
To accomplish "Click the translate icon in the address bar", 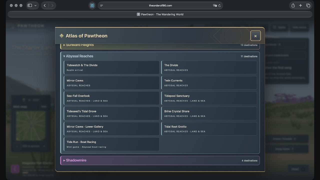I will tap(215, 5).
